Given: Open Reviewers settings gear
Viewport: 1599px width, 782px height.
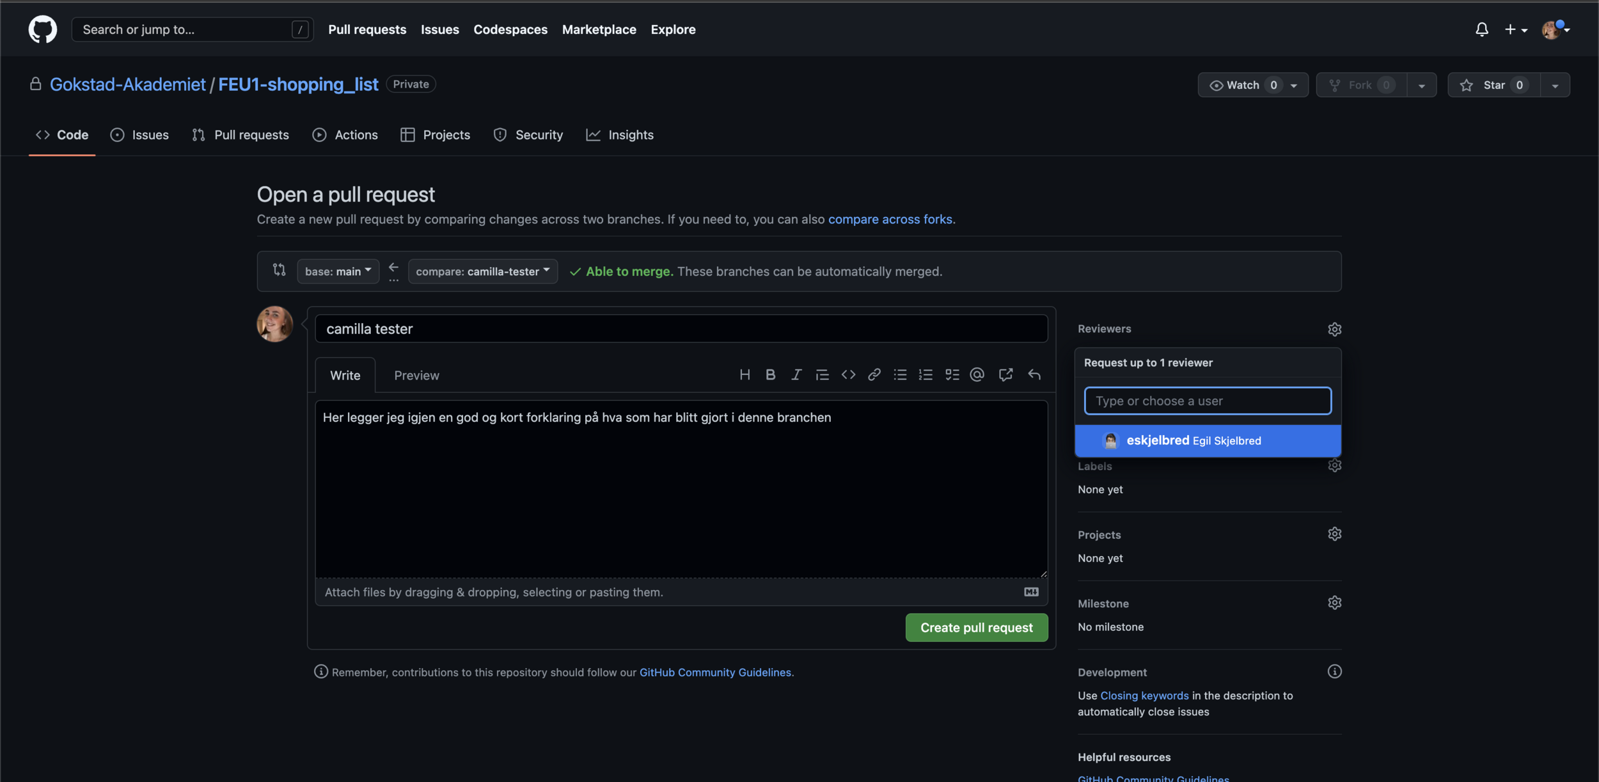Looking at the screenshot, I should [1334, 329].
